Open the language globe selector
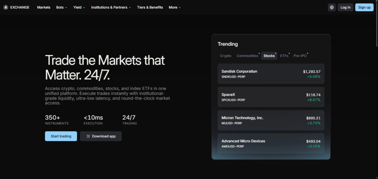The height and width of the screenshot is (179, 378). (332, 7)
